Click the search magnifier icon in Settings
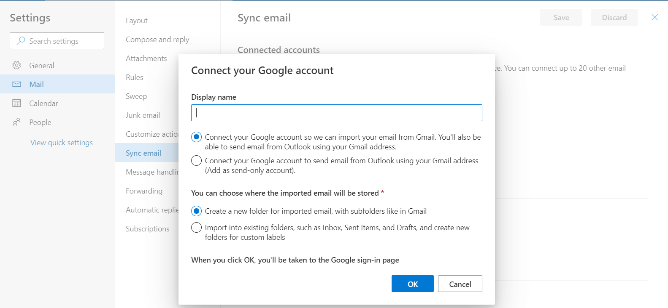This screenshot has height=308, width=668. [21, 41]
